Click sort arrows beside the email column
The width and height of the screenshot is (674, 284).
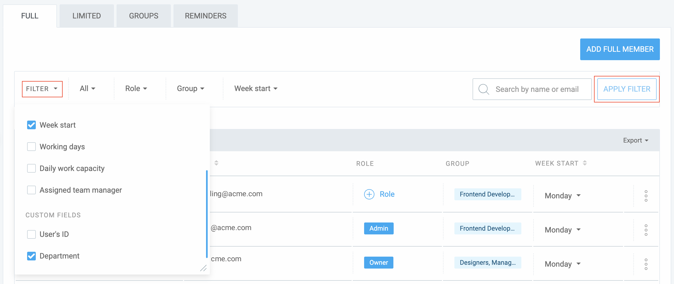tap(216, 163)
